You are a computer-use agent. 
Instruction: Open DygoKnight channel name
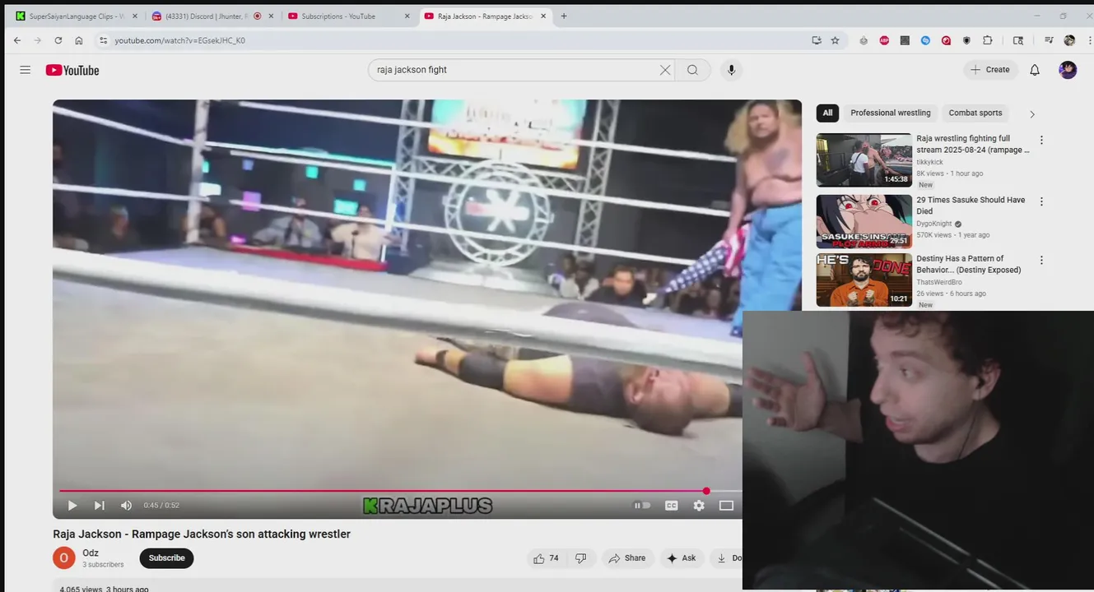933,224
